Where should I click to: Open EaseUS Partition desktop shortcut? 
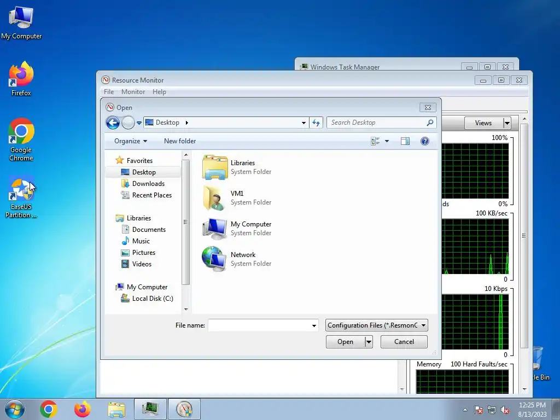point(21,198)
